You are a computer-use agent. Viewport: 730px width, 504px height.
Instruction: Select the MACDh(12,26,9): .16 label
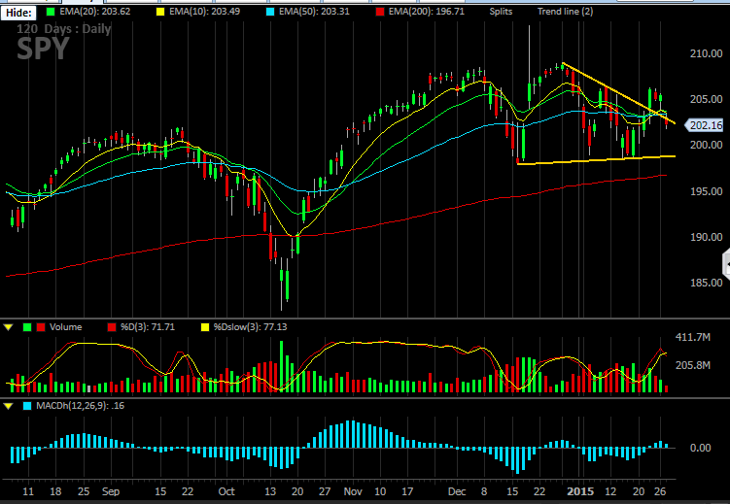80,406
